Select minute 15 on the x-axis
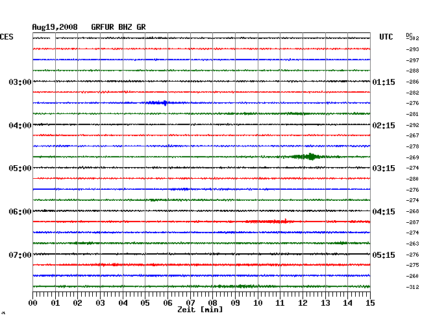Image resolution: width=422 pixels, height=320 pixels. [370, 303]
